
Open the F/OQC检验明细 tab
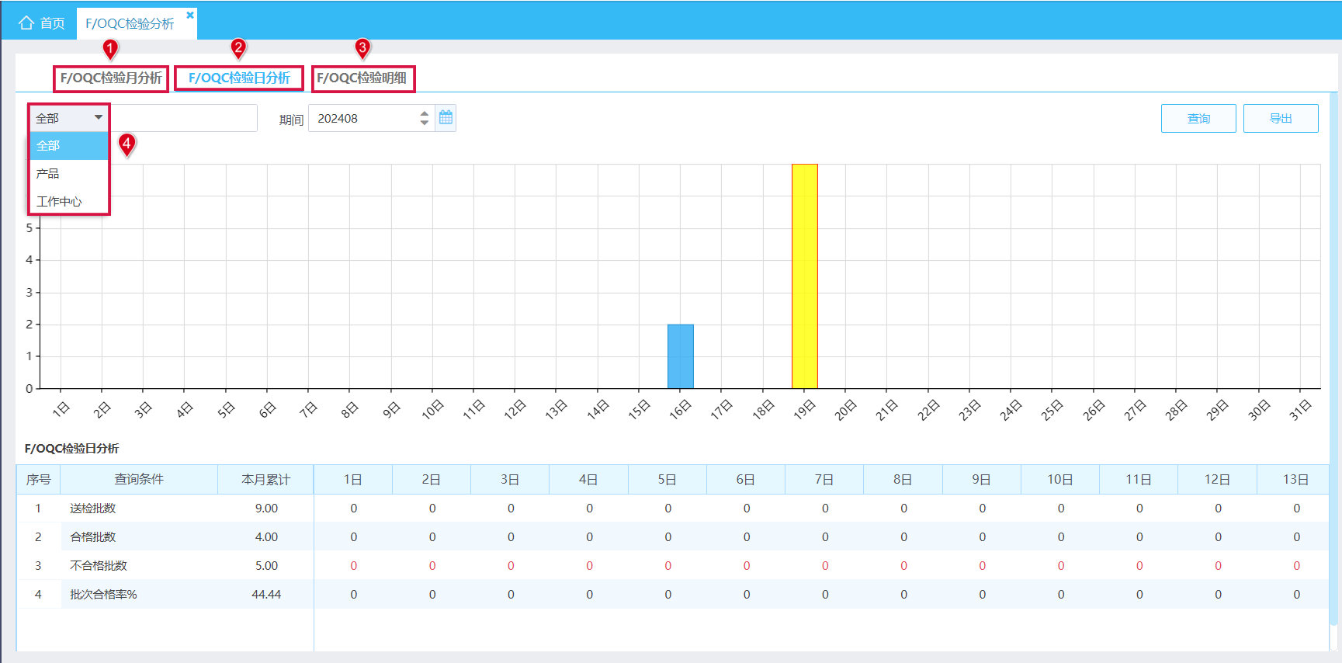click(x=362, y=78)
